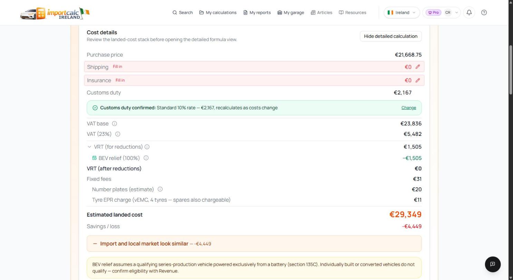The height and width of the screenshot is (280, 513).
Task: Change the confirmed customs duty rate
Action: [x=409, y=108]
